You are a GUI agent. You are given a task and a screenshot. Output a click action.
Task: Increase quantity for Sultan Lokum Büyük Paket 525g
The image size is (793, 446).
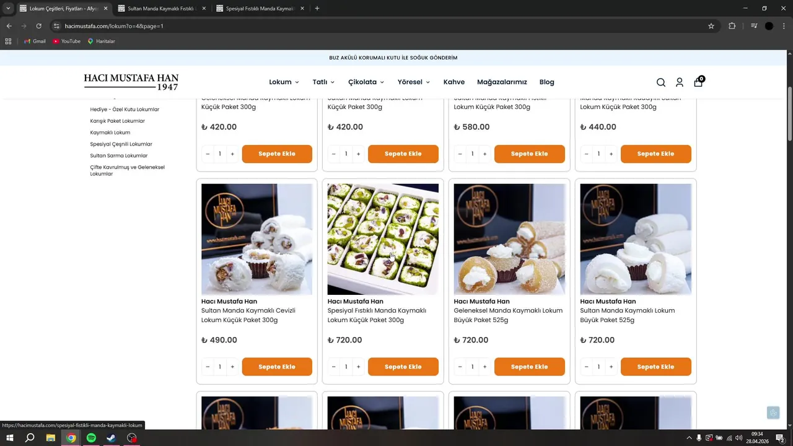pyautogui.click(x=611, y=367)
